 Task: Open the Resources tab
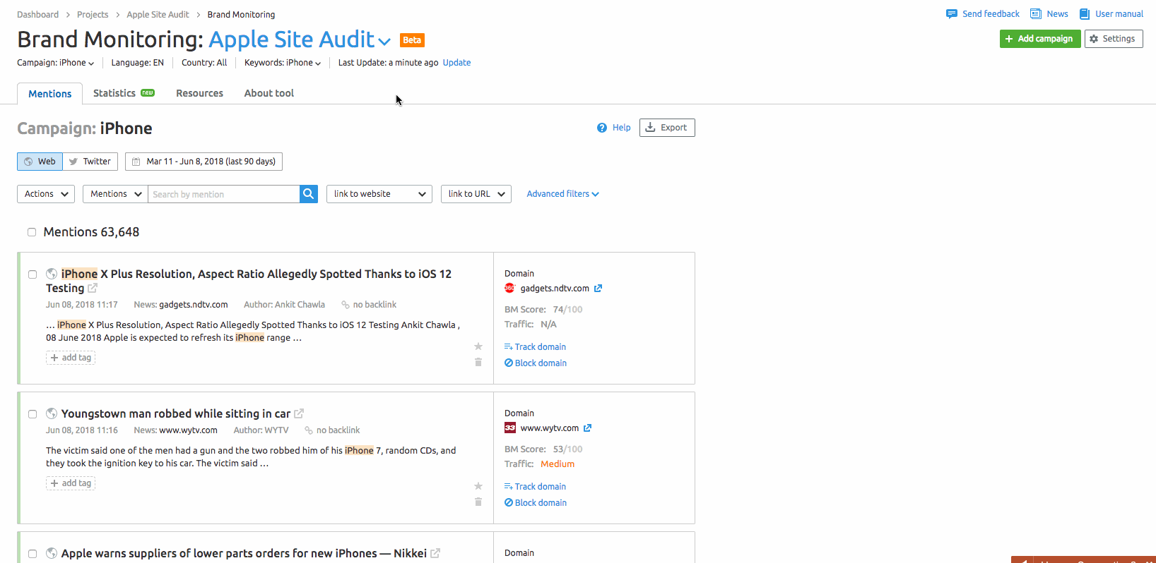199,93
